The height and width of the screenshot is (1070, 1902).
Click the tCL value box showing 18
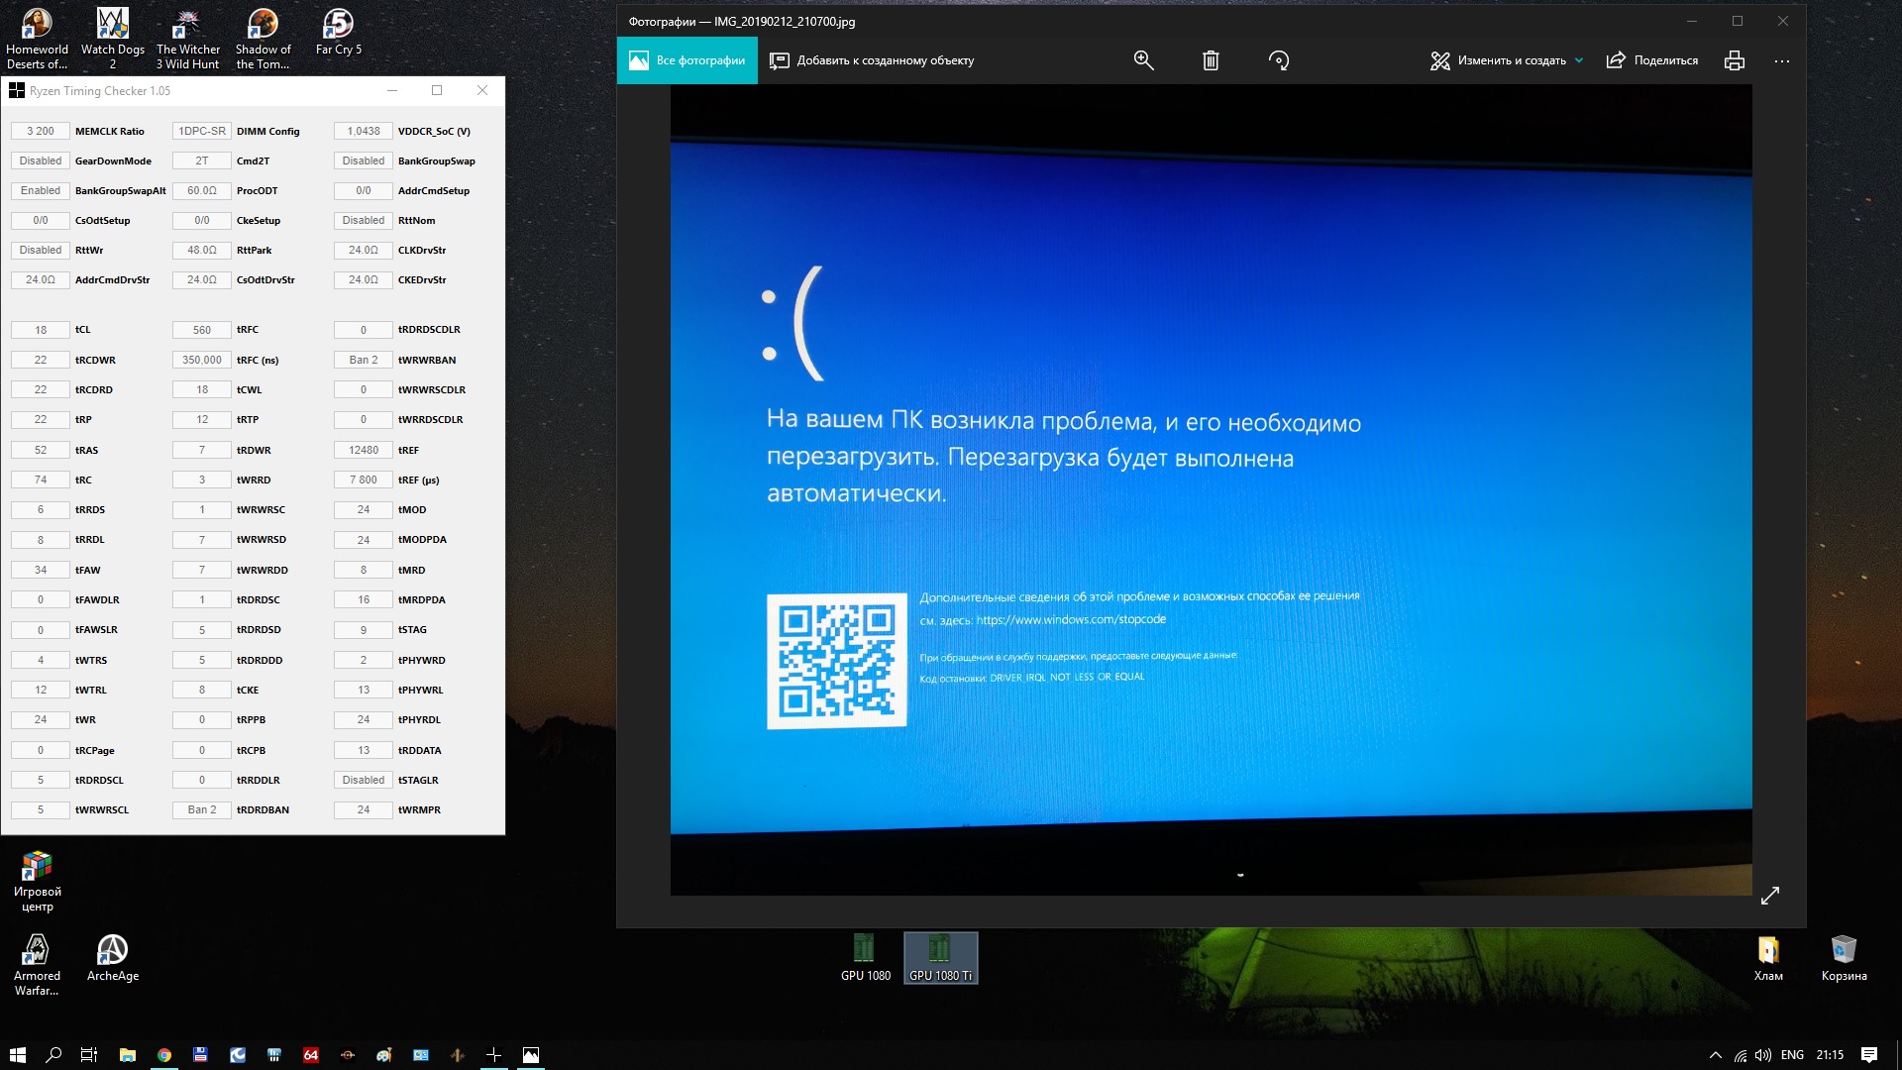41,330
